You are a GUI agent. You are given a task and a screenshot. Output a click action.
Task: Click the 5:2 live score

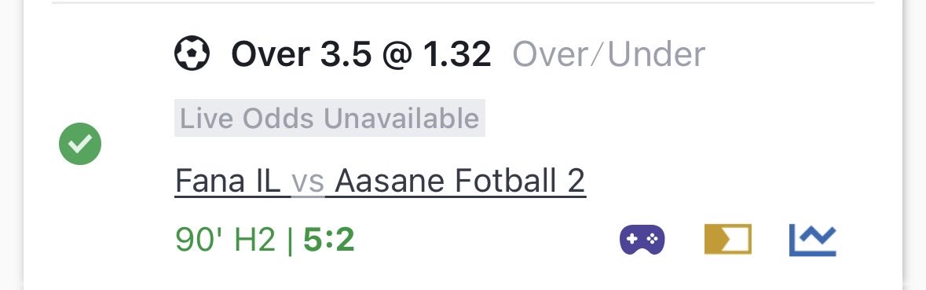(x=329, y=240)
